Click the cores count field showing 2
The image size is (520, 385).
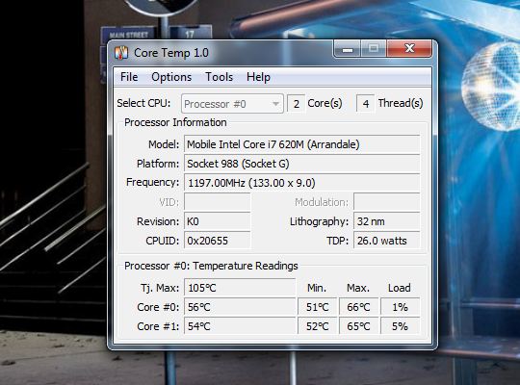[x=297, y=104]
